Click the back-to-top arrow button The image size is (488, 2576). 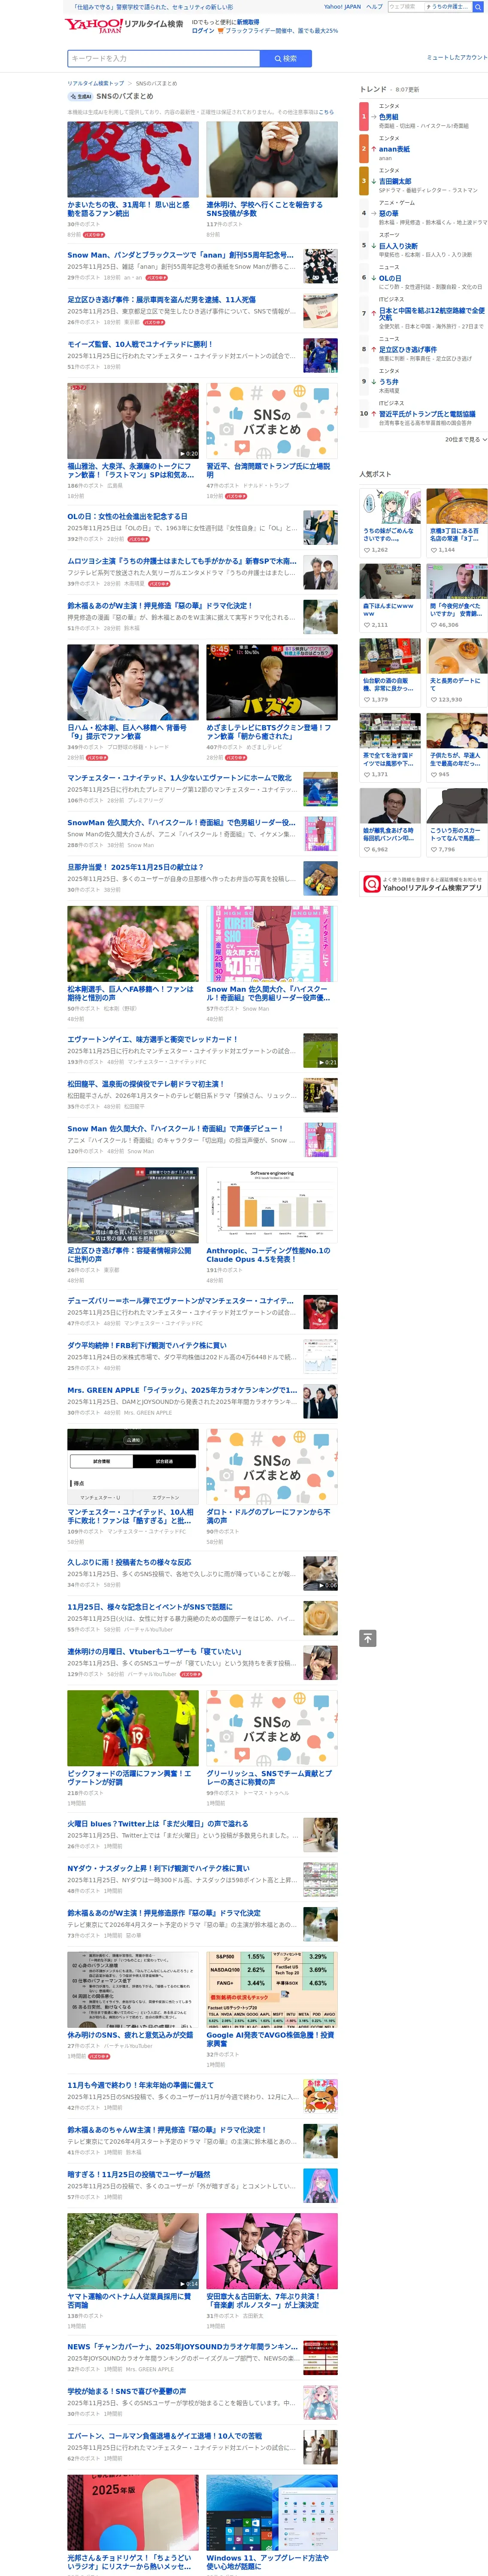click(368, 1638)
